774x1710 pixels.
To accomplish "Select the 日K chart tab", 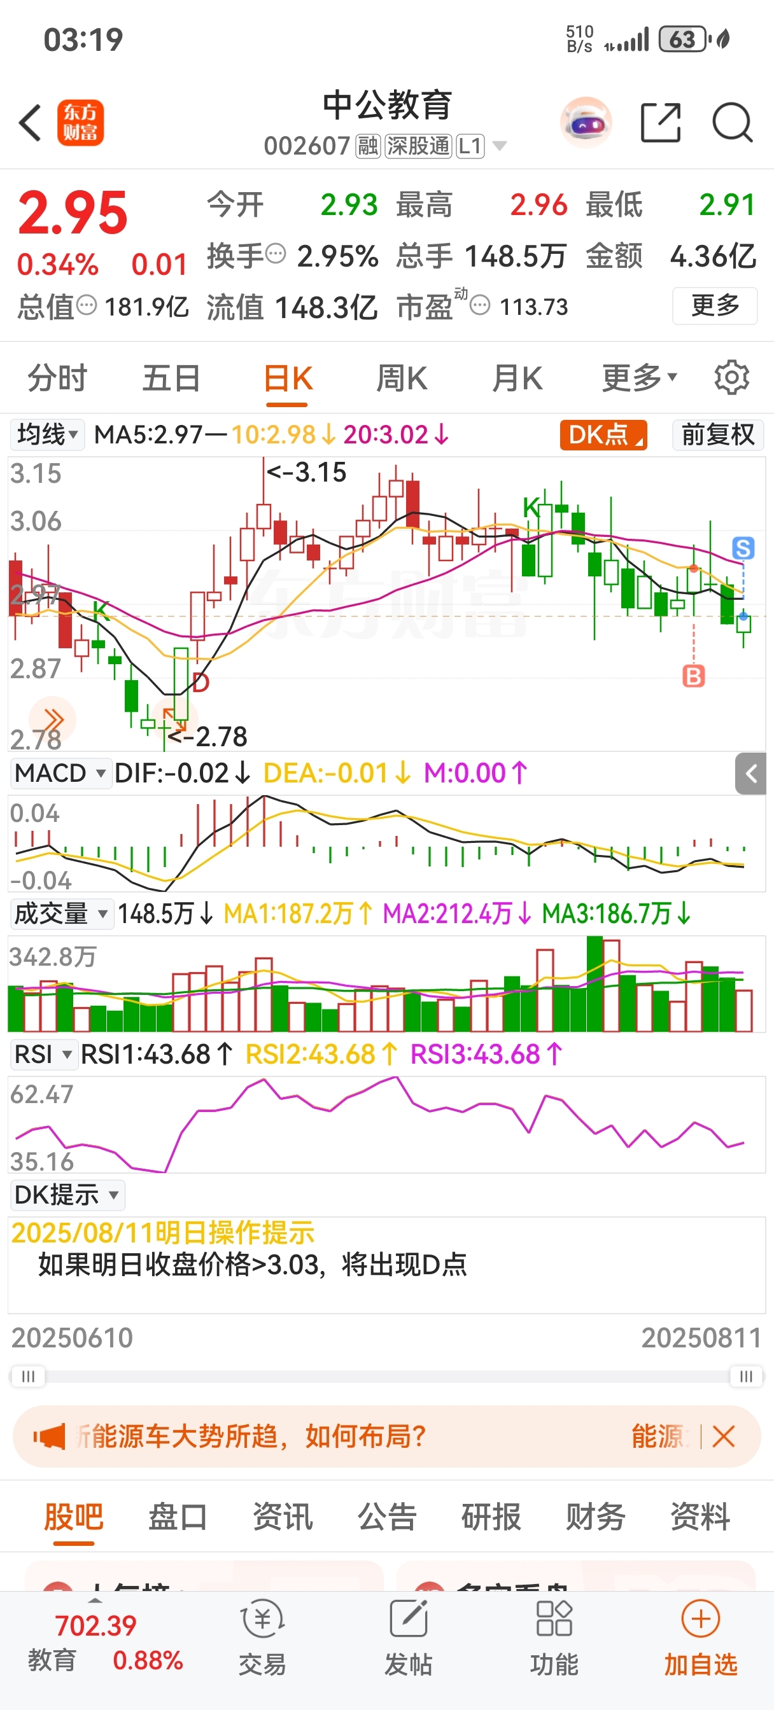I will tap(288, 378).
